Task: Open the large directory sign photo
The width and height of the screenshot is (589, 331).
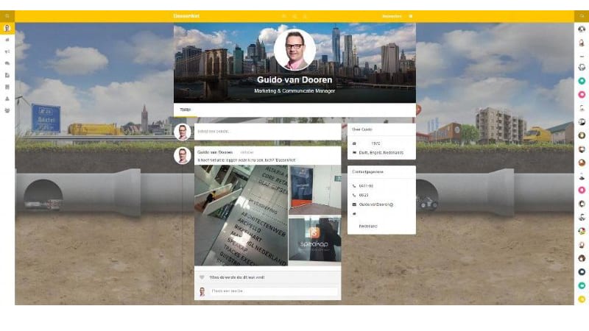Action: [241, 215]
